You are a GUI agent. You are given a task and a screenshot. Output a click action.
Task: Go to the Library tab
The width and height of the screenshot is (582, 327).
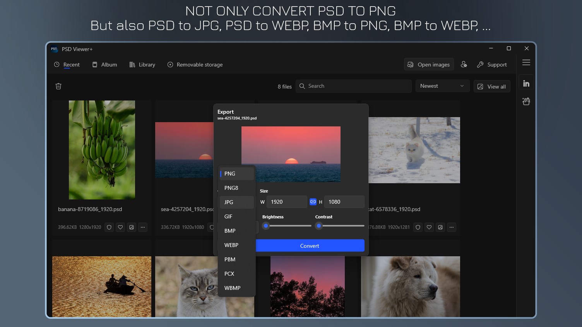coord(142,65)
